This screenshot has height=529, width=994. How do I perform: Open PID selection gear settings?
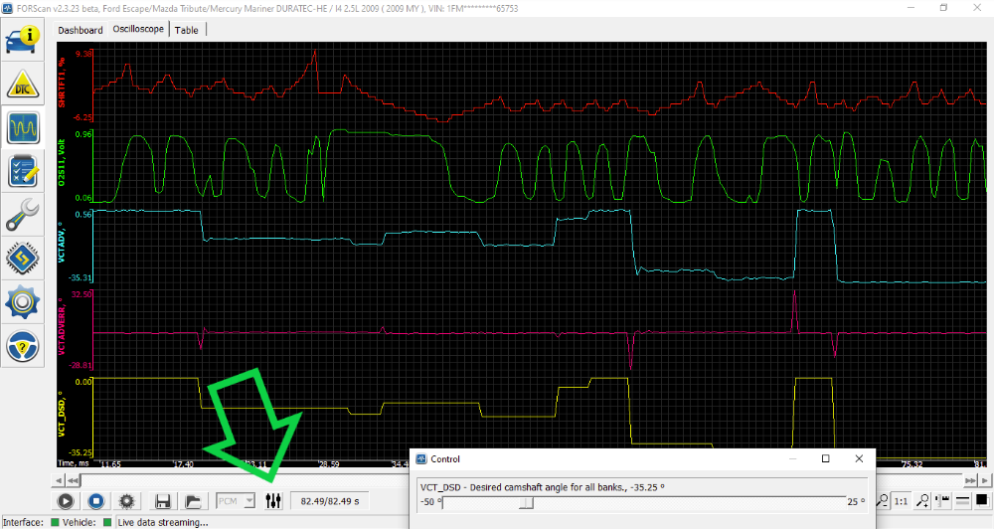(x=126, y=502)
